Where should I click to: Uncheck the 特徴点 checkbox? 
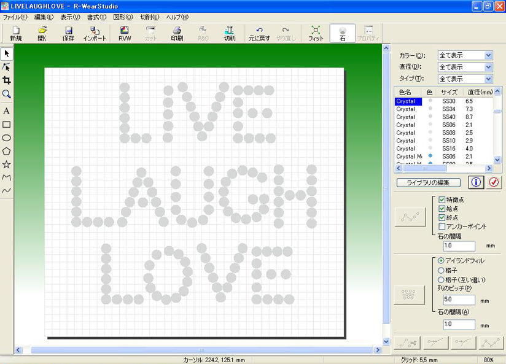[x=442, y=200]
